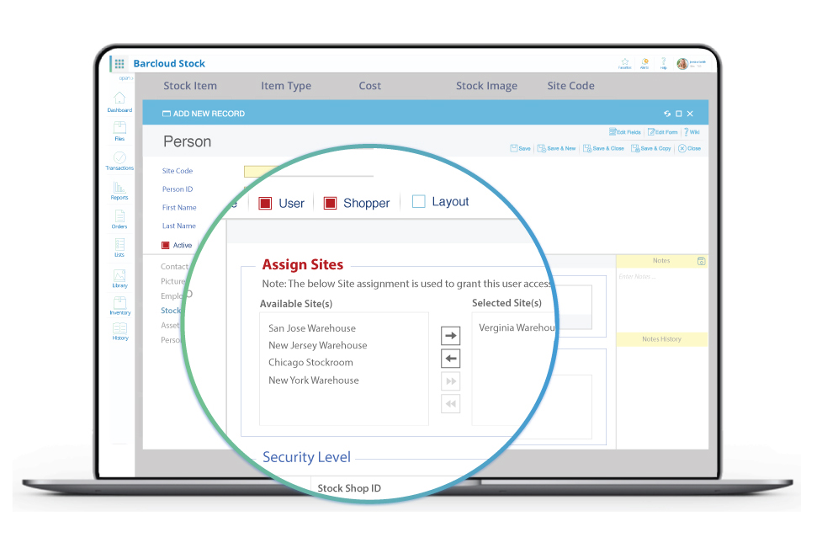Go to Dashboard in the sidebar
Image resolution: width=822 pixels, height=548 pixels.
click(119, 102)
